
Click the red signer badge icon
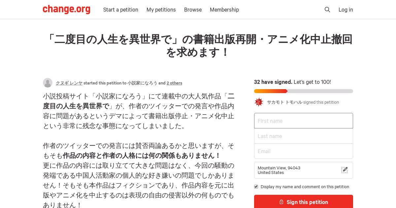coord(259,102)
